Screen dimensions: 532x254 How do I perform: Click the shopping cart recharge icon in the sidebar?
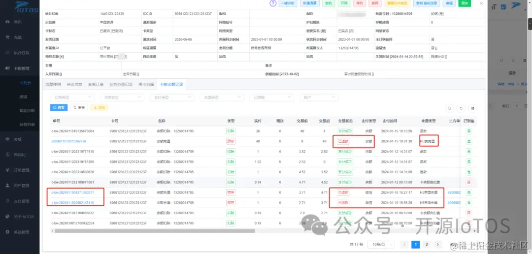(7, 37)
